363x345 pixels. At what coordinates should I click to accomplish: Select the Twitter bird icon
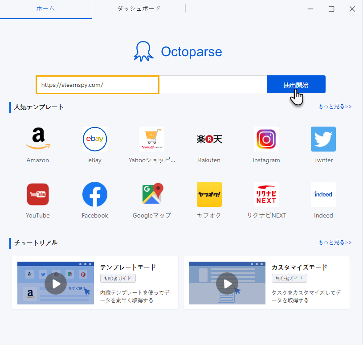pos(323,139)
